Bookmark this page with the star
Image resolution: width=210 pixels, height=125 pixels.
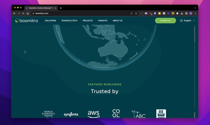[136, 13]
